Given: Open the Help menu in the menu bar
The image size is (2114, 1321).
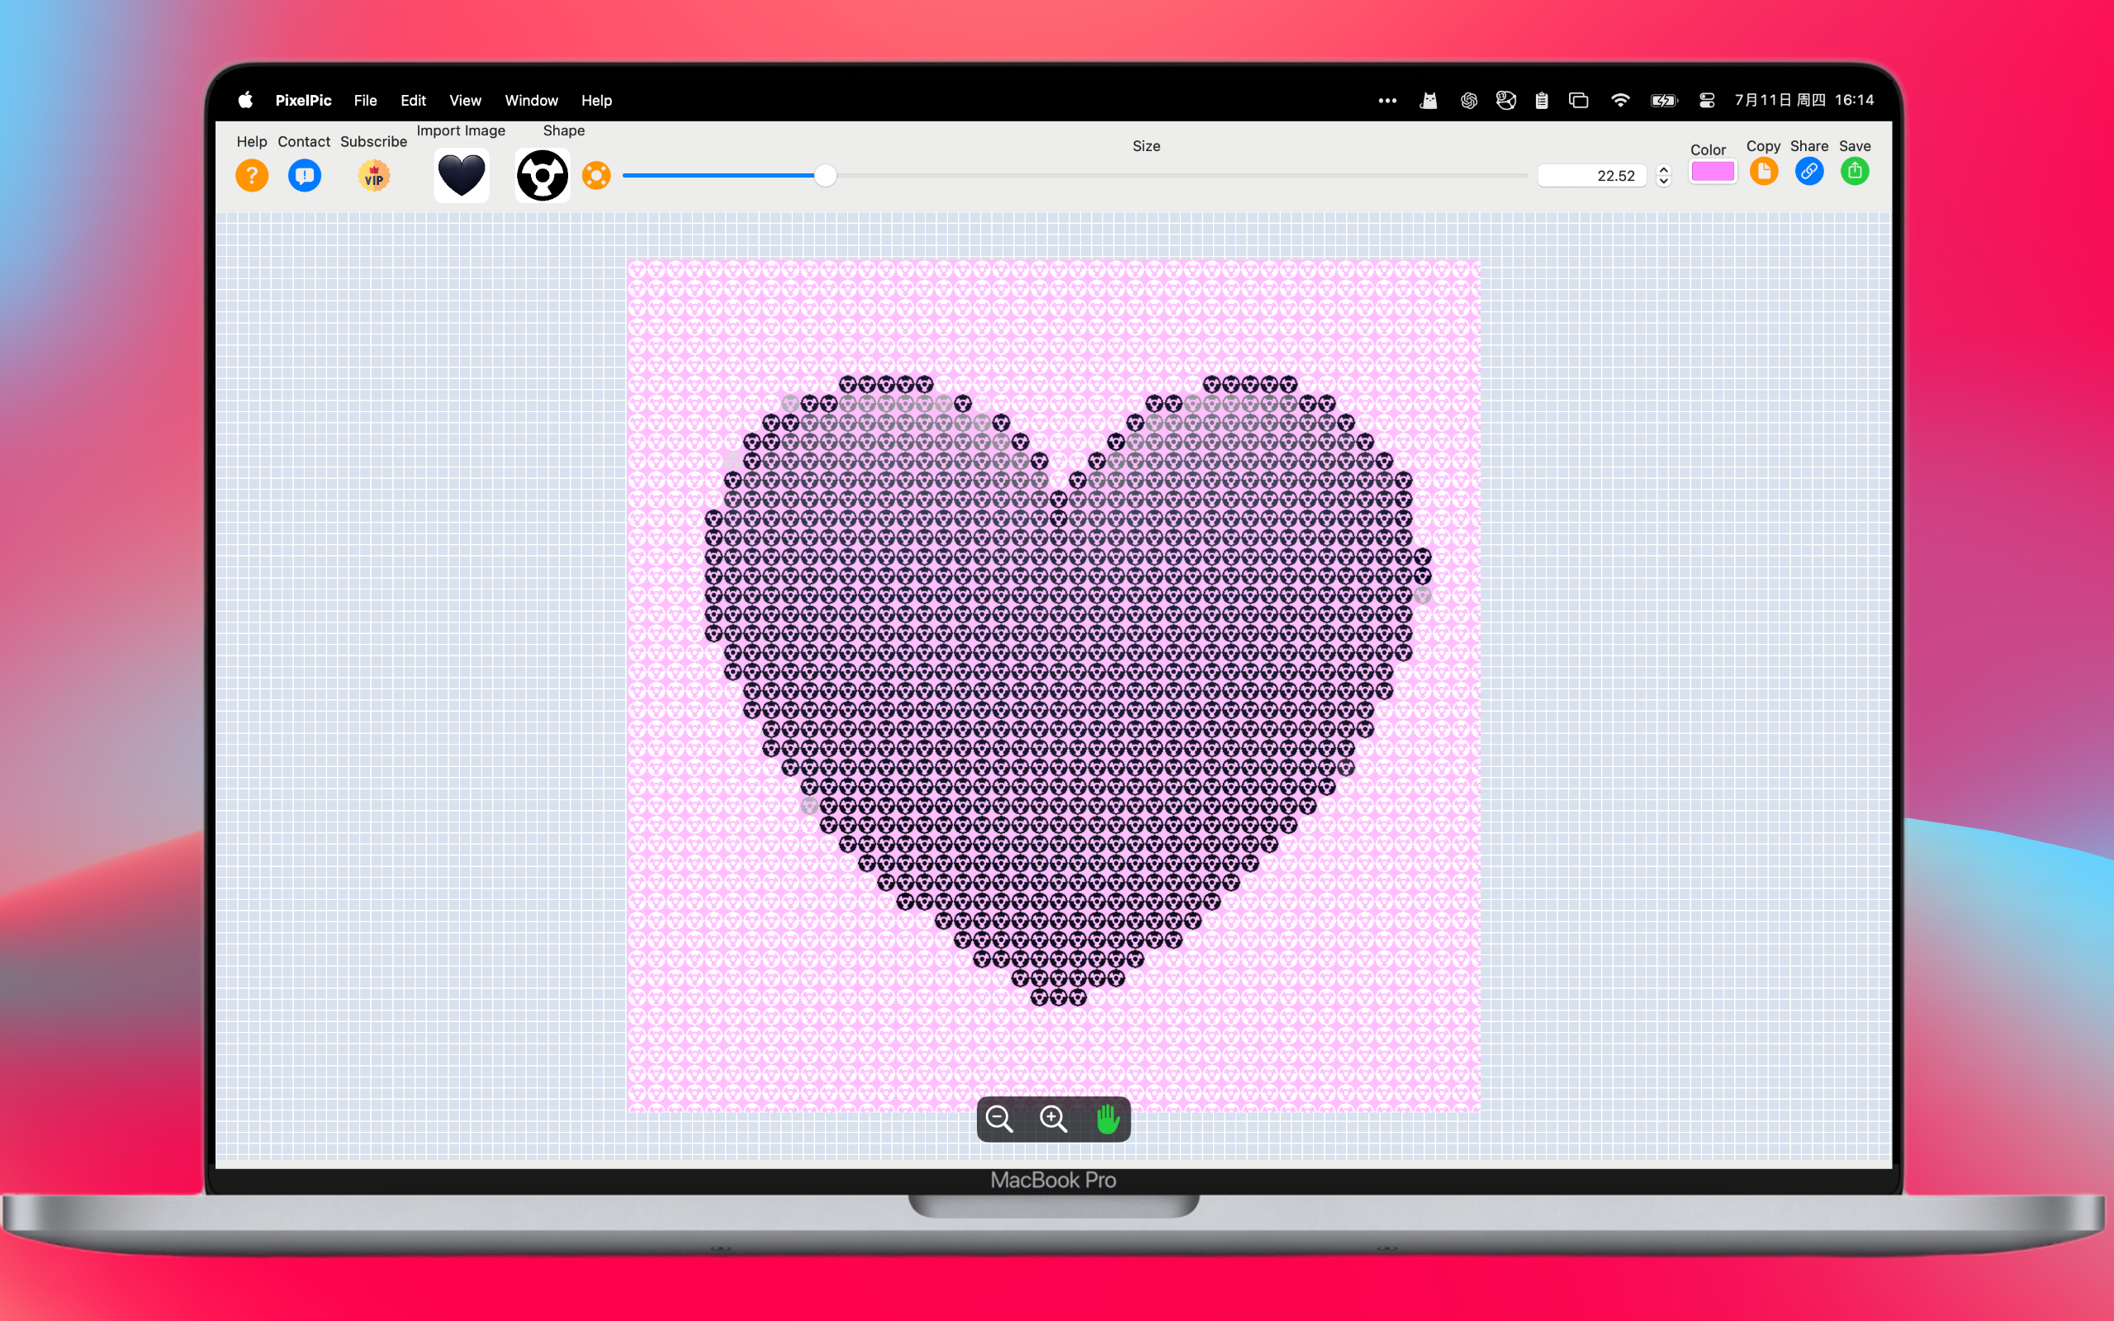Looking at the screenshot, I should tap(597, 101).
